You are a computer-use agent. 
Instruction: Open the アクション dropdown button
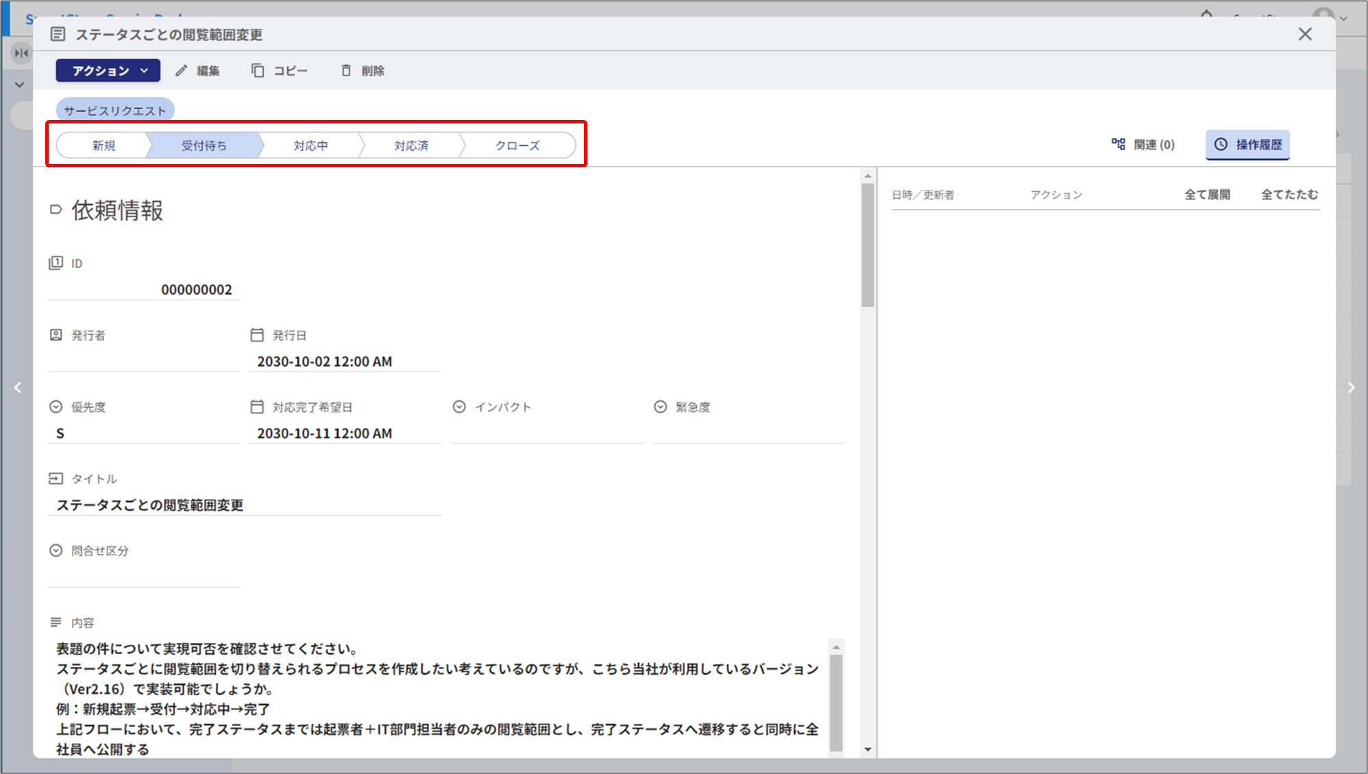point(108,71)
